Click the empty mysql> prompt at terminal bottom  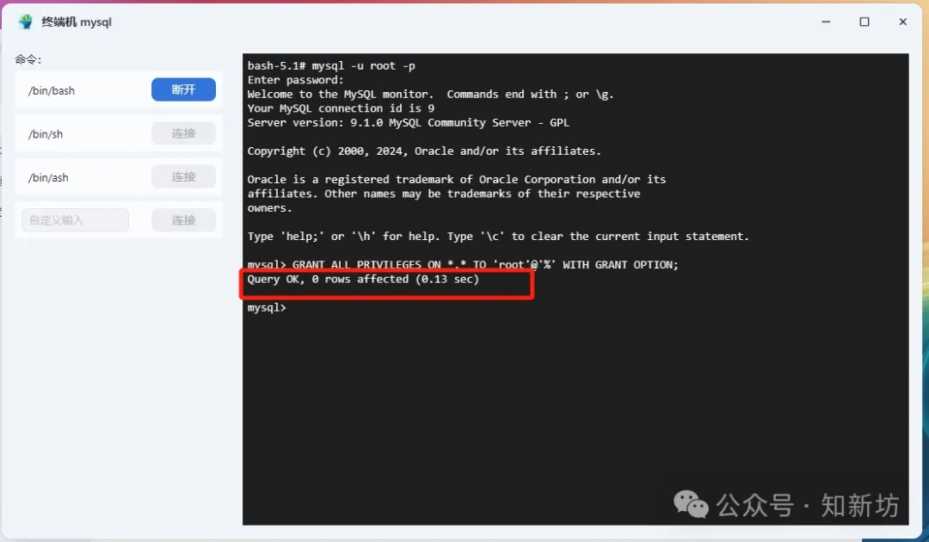[x=268, y=308]
